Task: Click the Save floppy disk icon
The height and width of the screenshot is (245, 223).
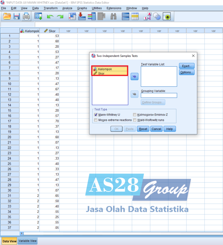Action: tap(17, 17)
